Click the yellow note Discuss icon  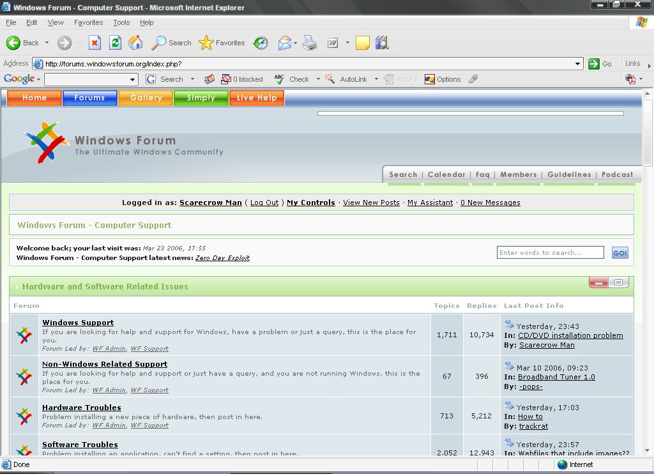coord(363,43)
